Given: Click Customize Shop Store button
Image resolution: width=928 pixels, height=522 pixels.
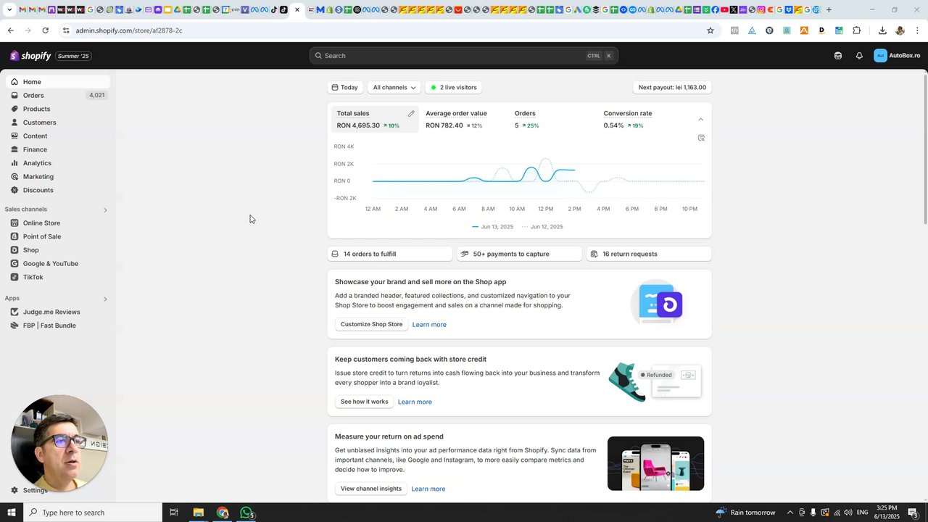Looking at the screenshot, I should click(371, 324).
